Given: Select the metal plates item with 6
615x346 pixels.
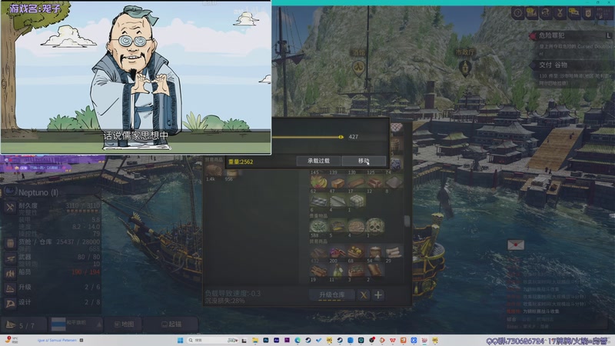Looking at the screenshot, I should (319, 201).
